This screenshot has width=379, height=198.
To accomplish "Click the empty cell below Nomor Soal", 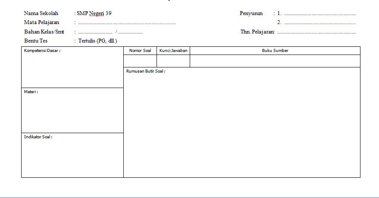I will point(140,61).
